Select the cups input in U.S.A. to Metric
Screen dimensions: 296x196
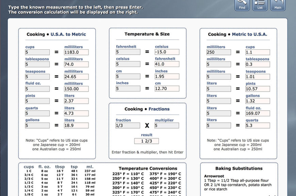pyautogui.click(x=37, y=52)
